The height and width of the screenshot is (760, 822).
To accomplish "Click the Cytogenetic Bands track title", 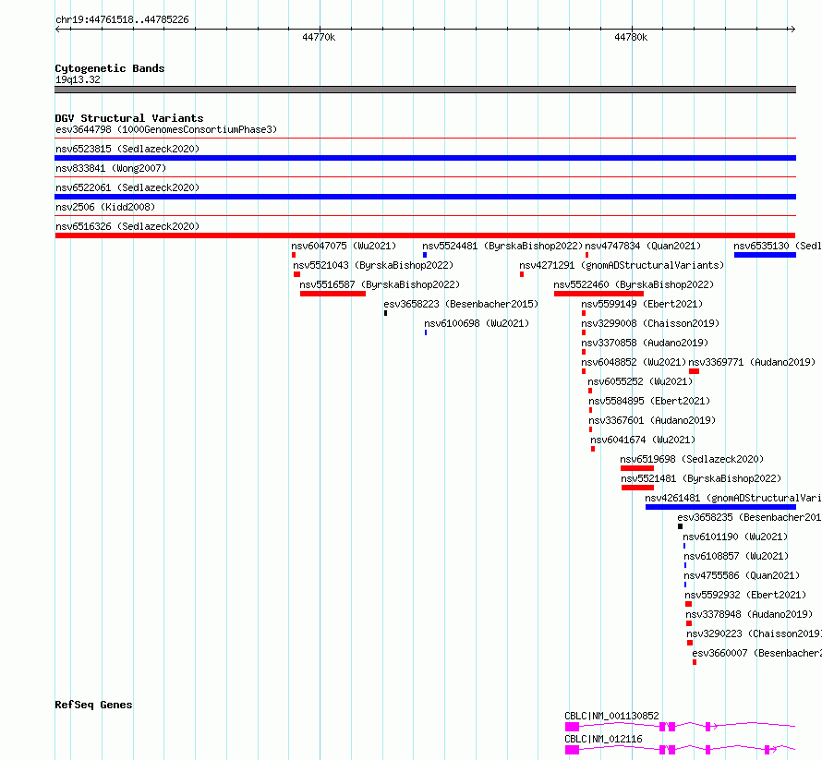I will pos(110,68).
